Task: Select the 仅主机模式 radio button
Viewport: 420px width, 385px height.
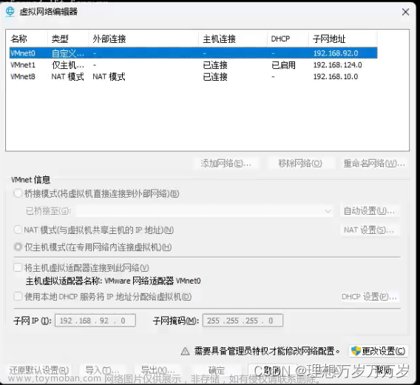Action: [x=18, y=247]
